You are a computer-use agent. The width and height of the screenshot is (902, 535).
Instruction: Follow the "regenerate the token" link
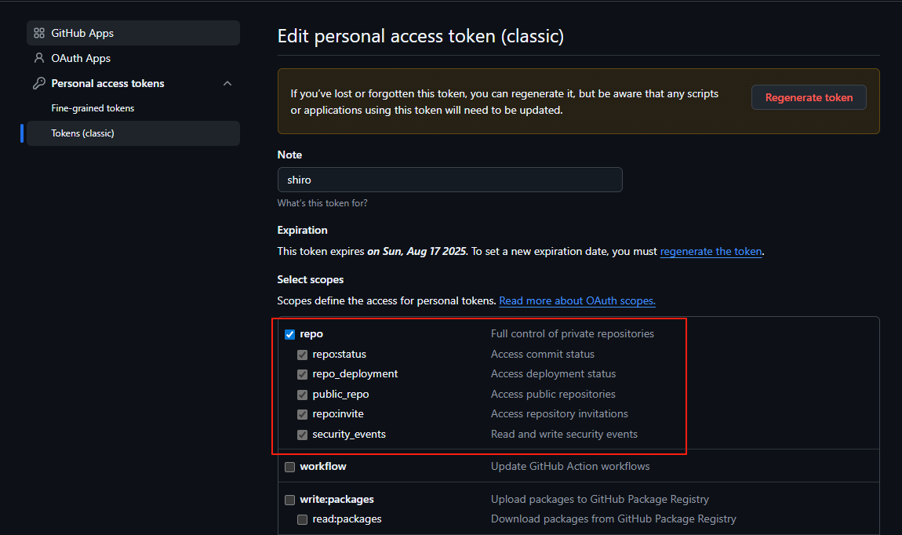pos(711,252)
